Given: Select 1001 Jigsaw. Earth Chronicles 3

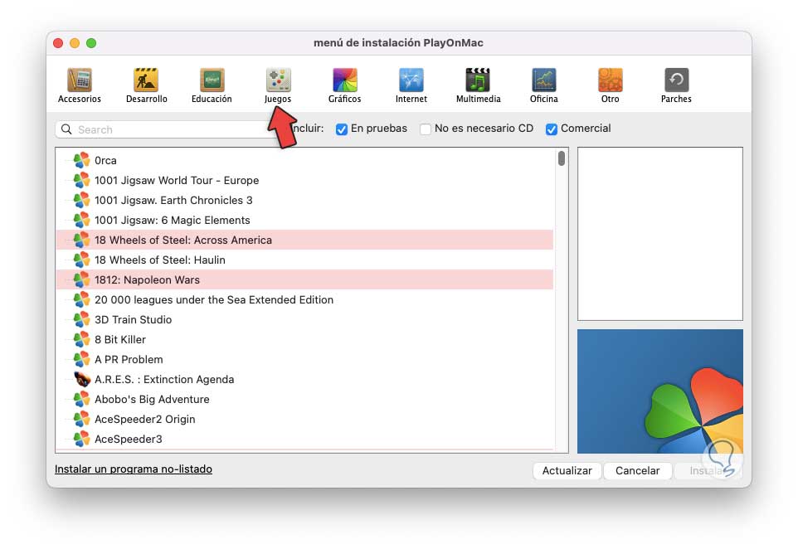Looking at the screenshot, I should (x=304, y=200).
